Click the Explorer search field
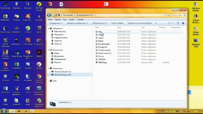Screen dimensions: 203x114 tap(179, 15)
